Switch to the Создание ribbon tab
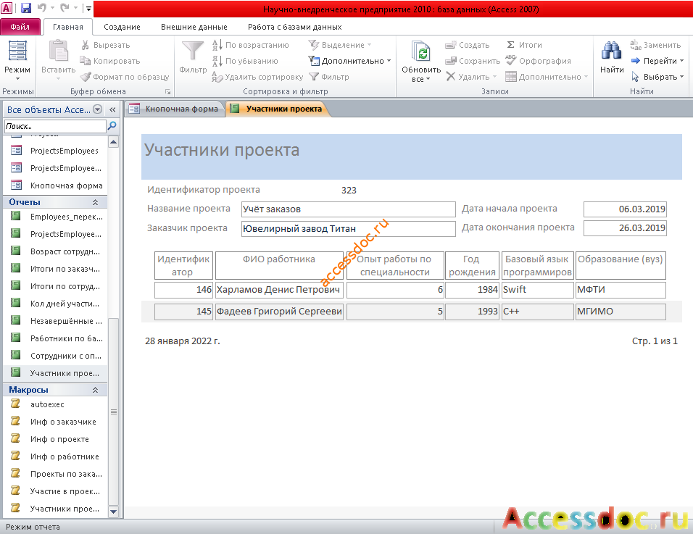 [122, 27]
